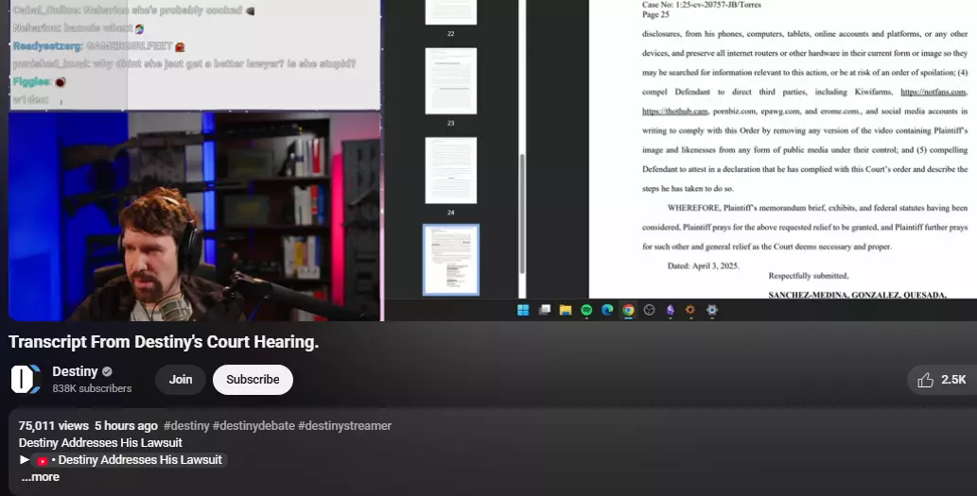The image size is (977, 496).
Task: Select page 24 thumbnail in PDF sidebar
Action: pyautogui.click(x=450, y=170)
